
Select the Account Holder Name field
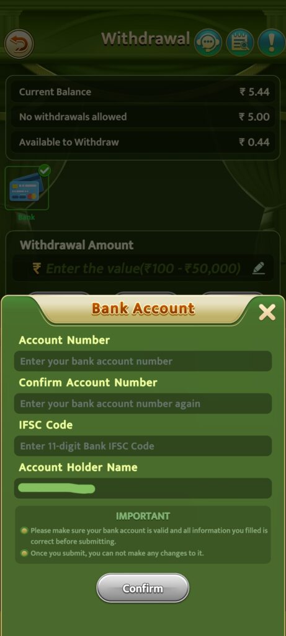pyautogui.click(x=143, y=488)
